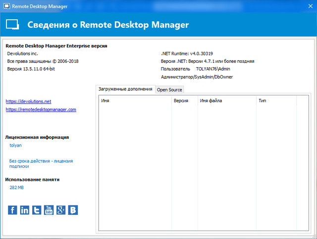This screenshot has width=317, height=239.
Task: Open the https://remotedesktopmanager.com link
Action: 41,110
